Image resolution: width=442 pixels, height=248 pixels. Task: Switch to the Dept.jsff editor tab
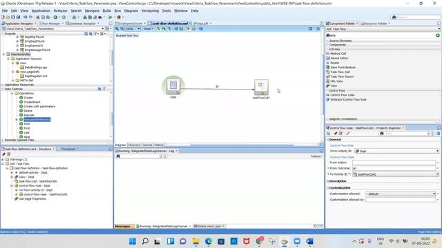(201, 23)
